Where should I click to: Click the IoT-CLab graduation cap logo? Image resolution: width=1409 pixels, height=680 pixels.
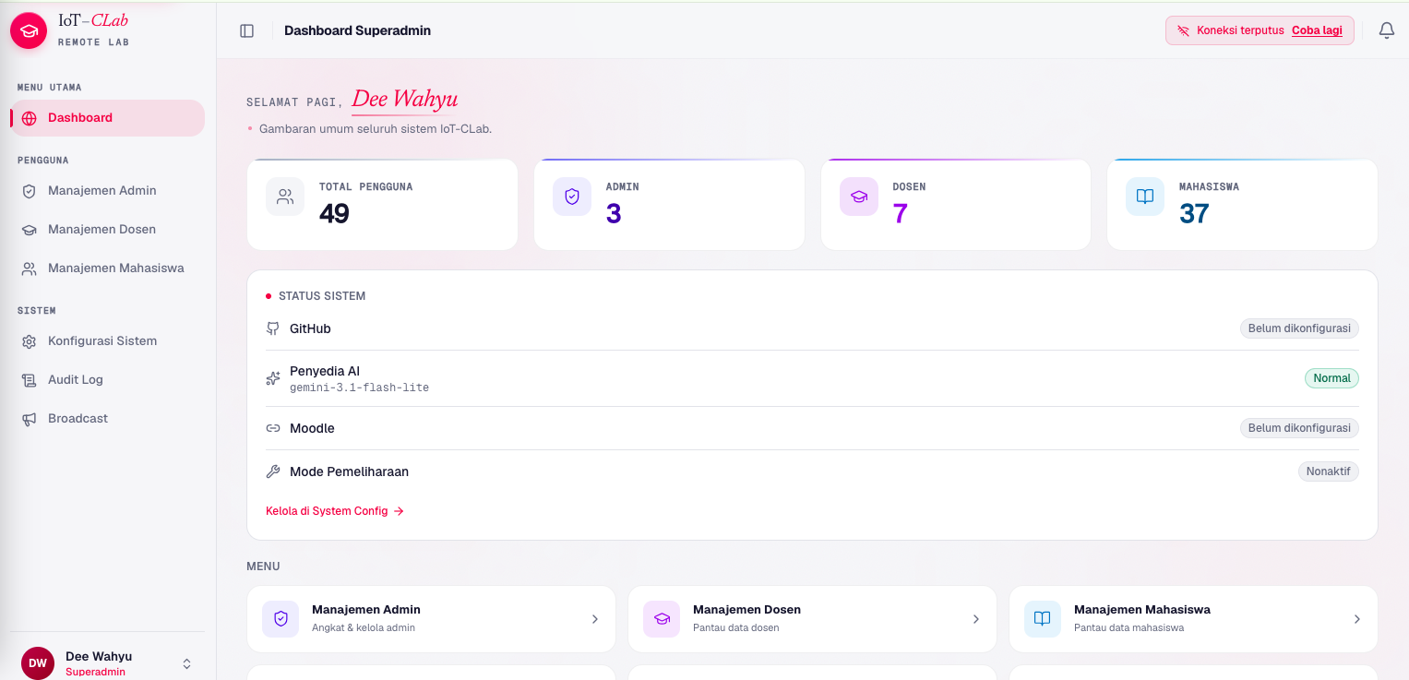(29, 30)
